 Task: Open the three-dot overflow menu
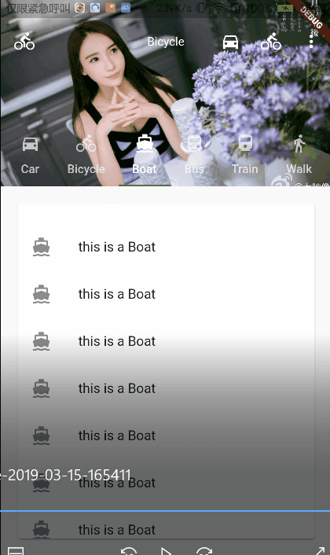click(311, 42)
